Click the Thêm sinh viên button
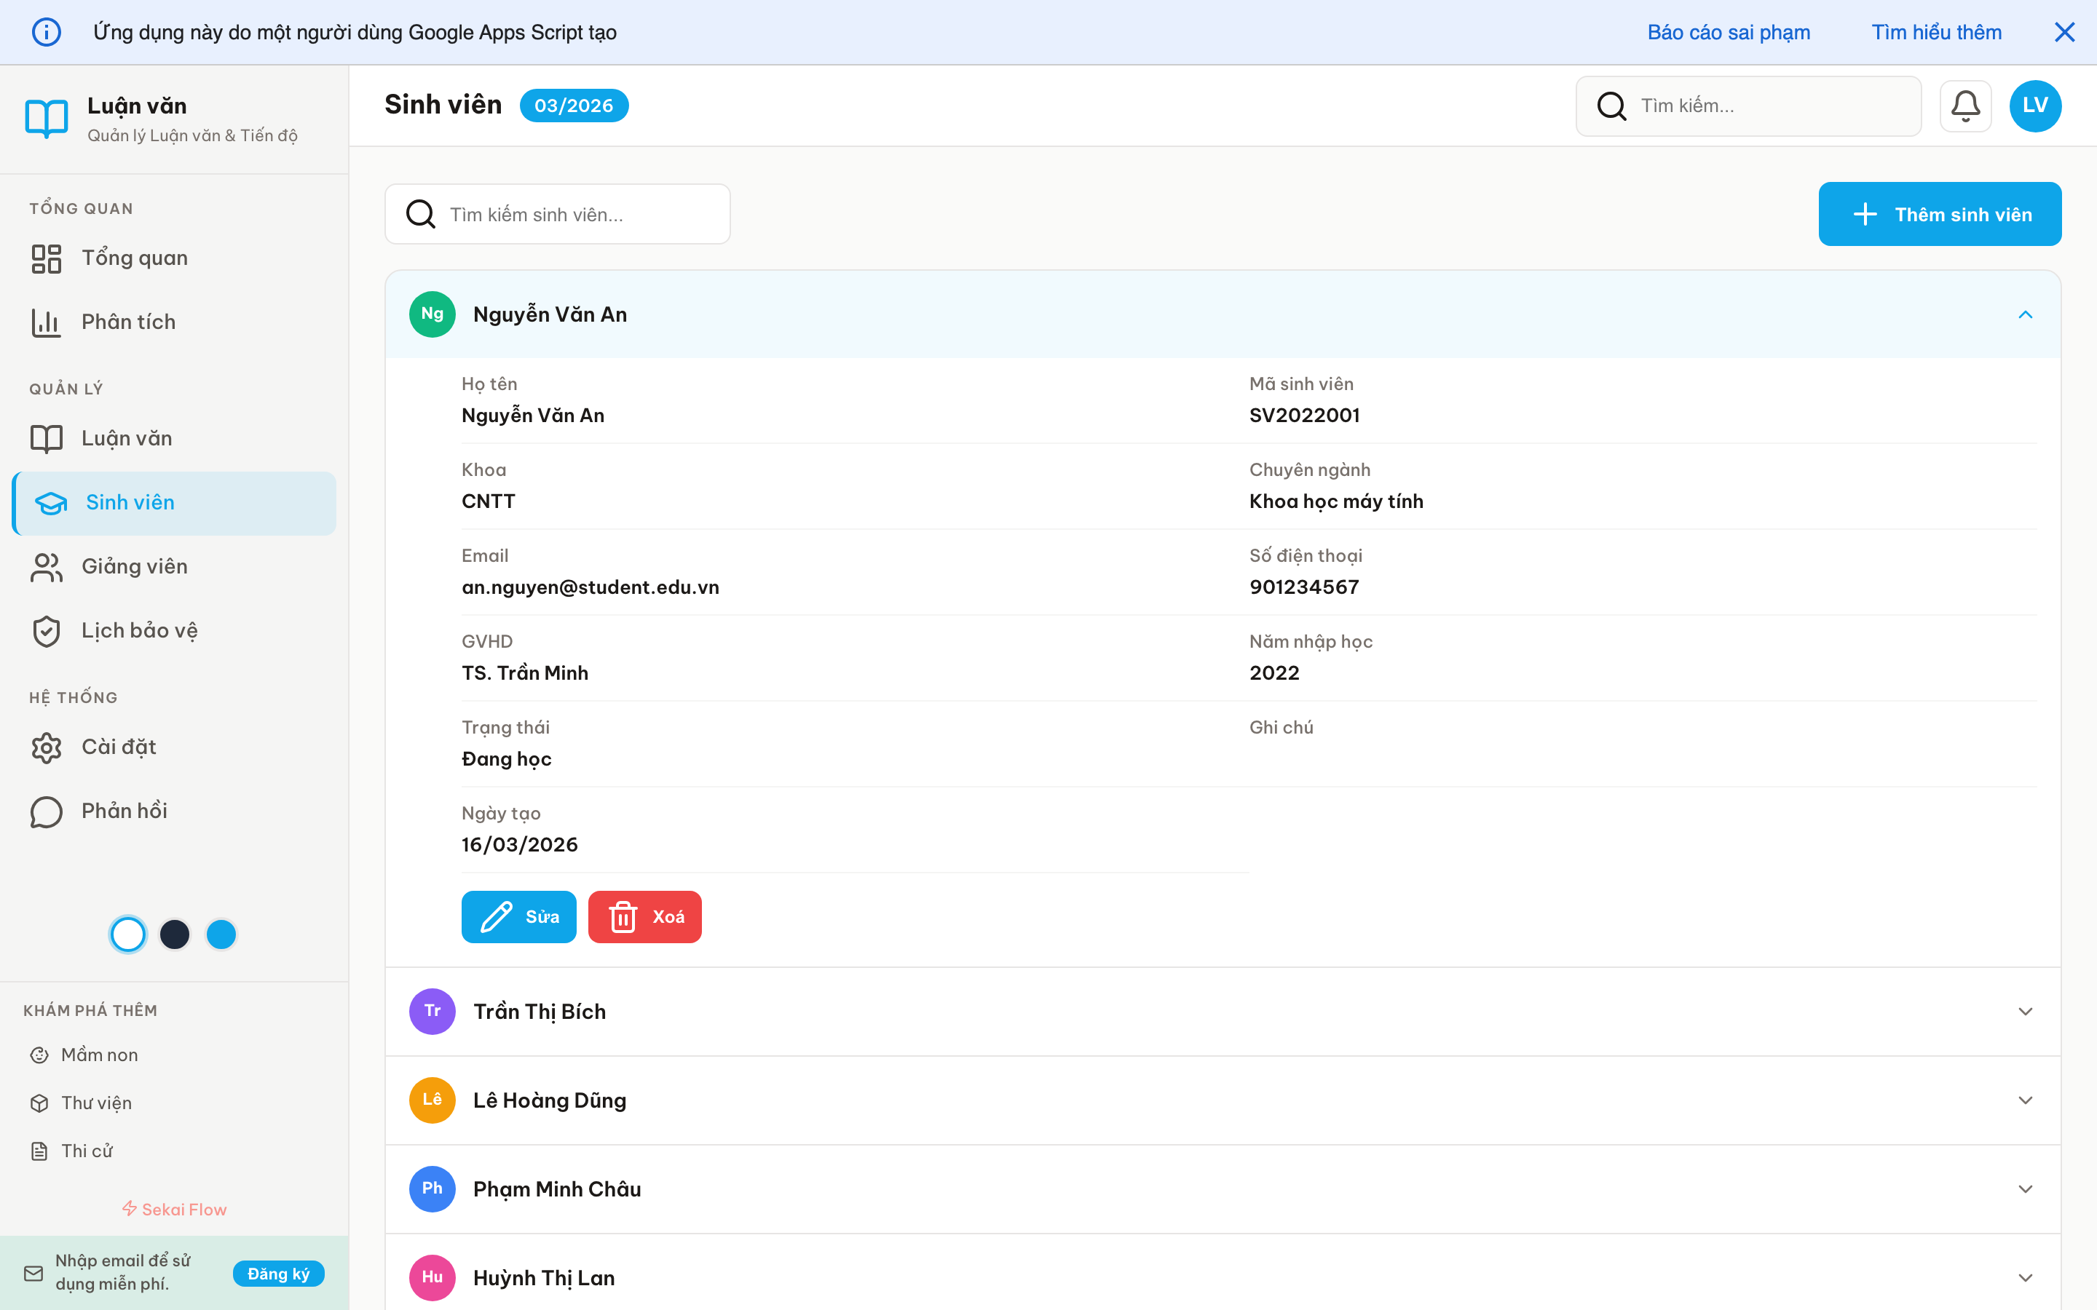 click(1940, 214)
